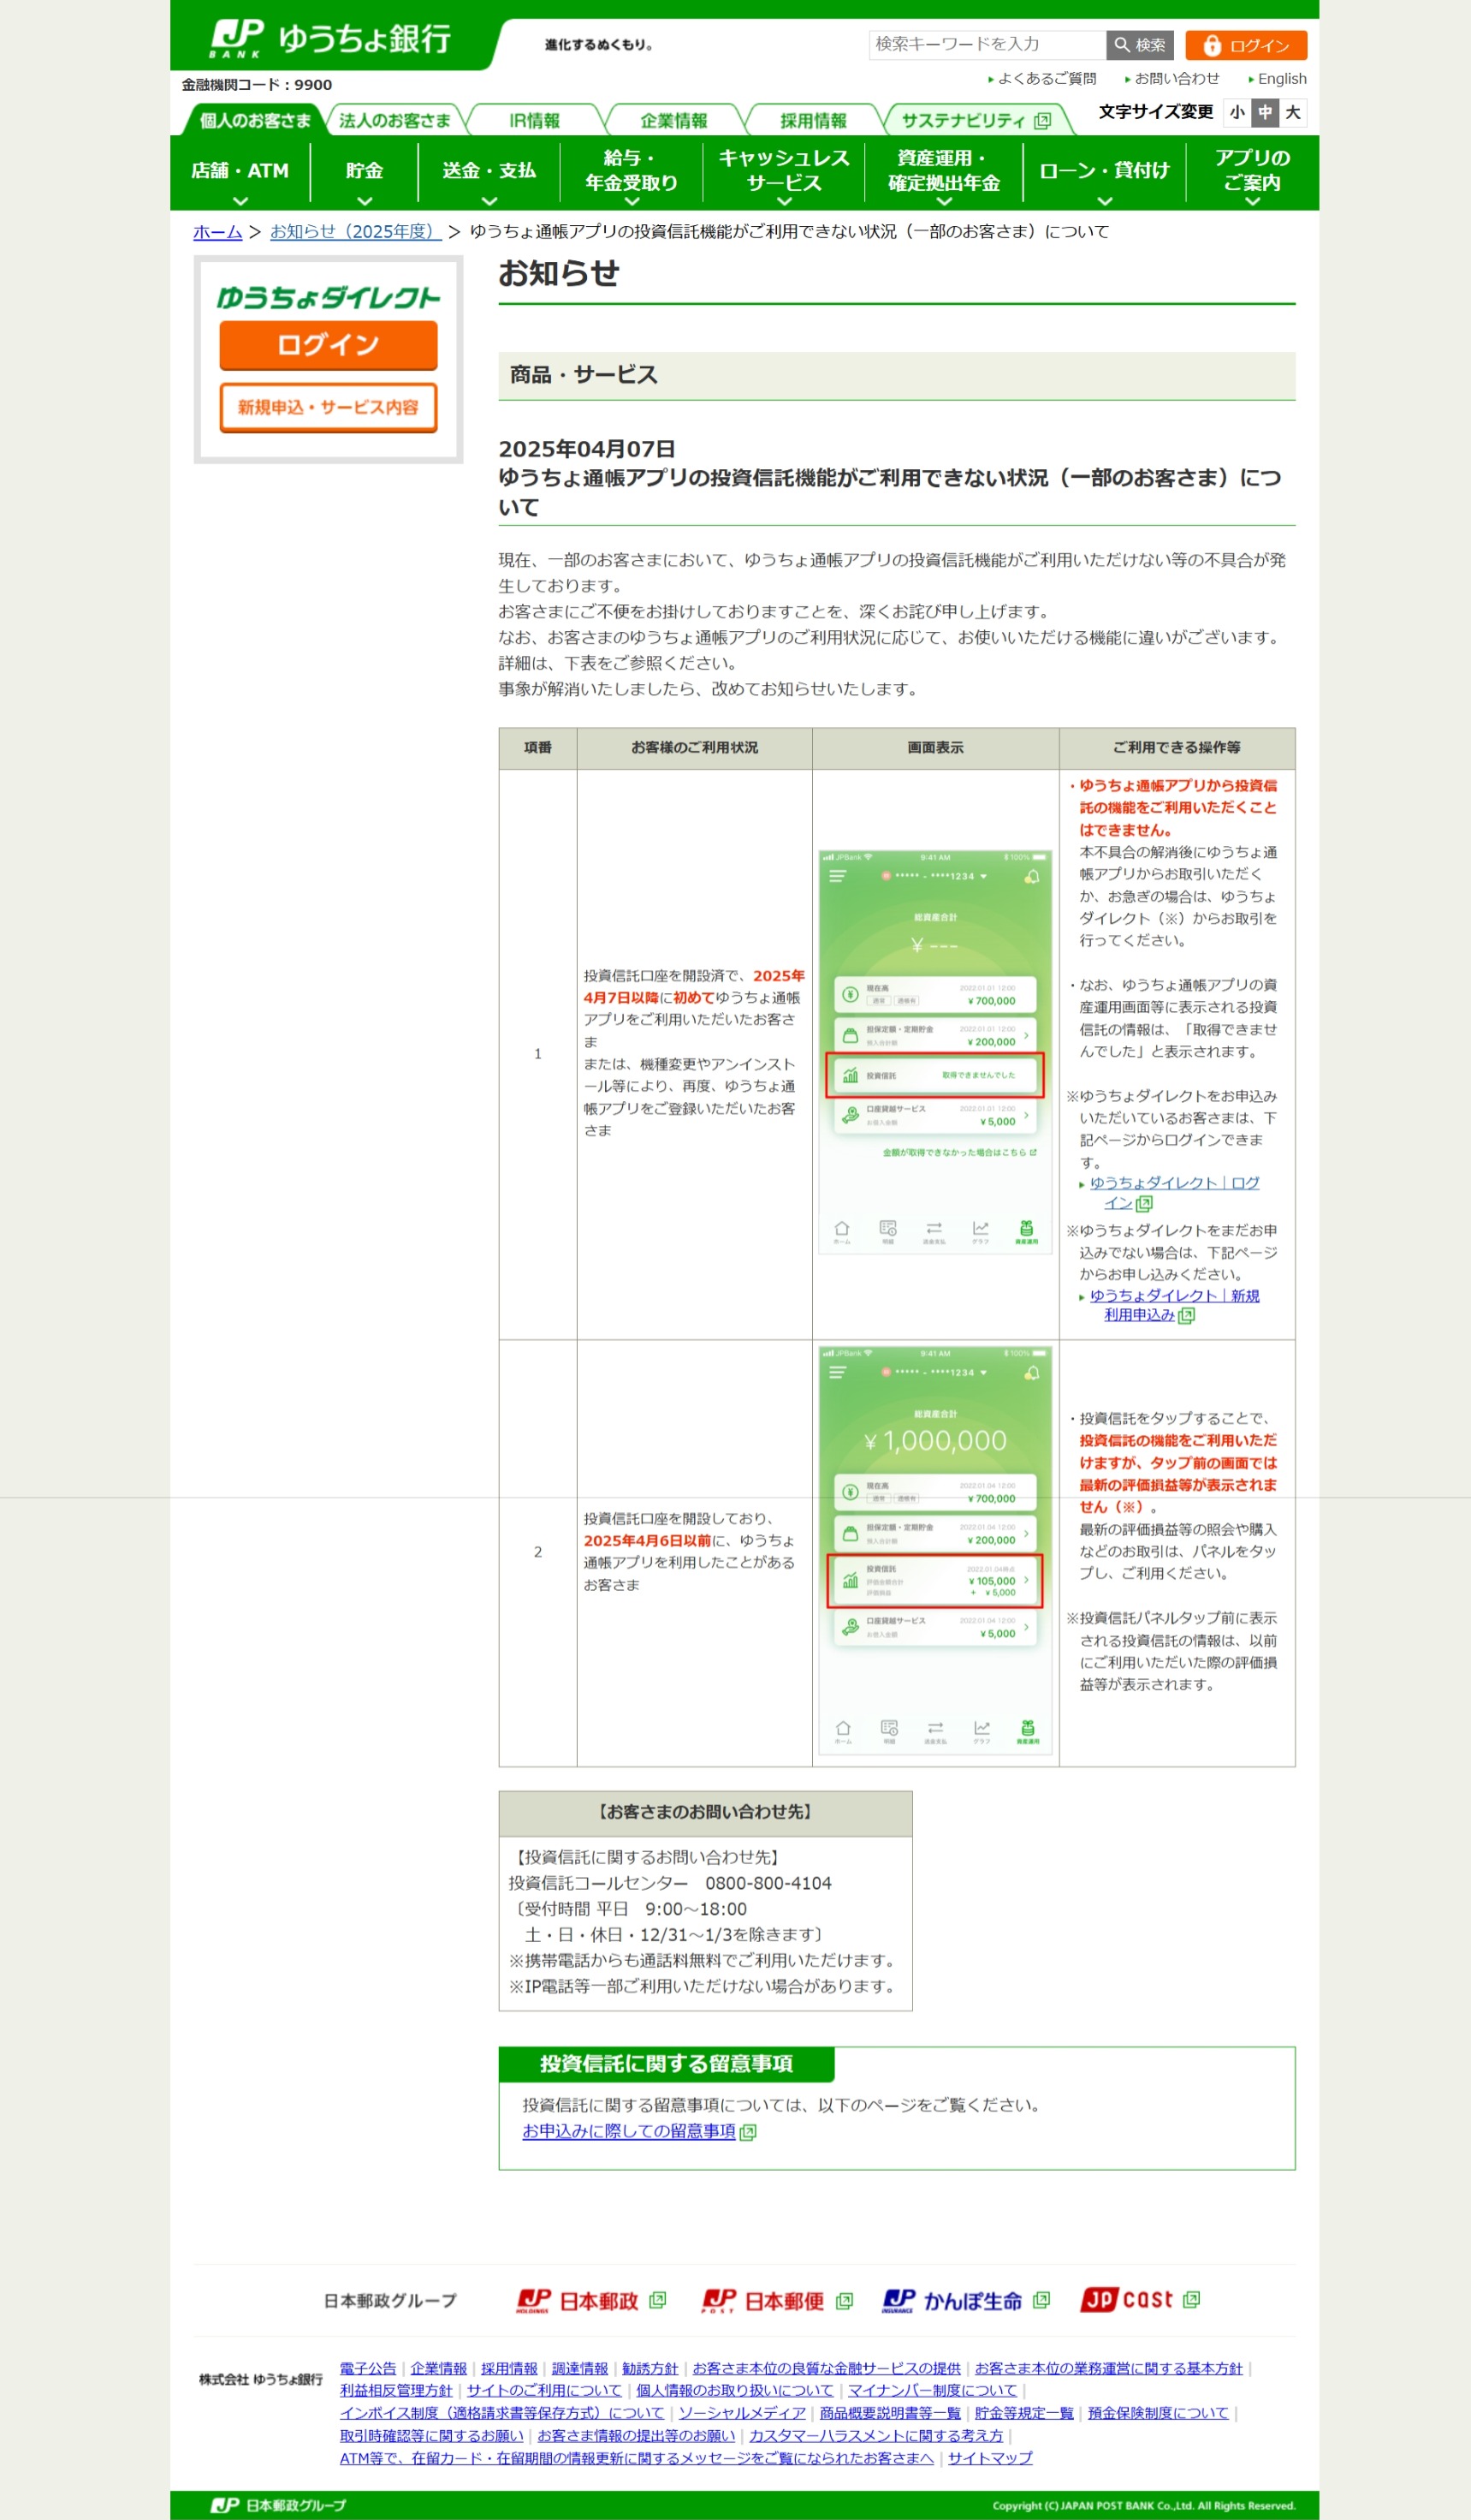
Task: Expand the 送金・支払 menu
Action: (x=489, y=173)
